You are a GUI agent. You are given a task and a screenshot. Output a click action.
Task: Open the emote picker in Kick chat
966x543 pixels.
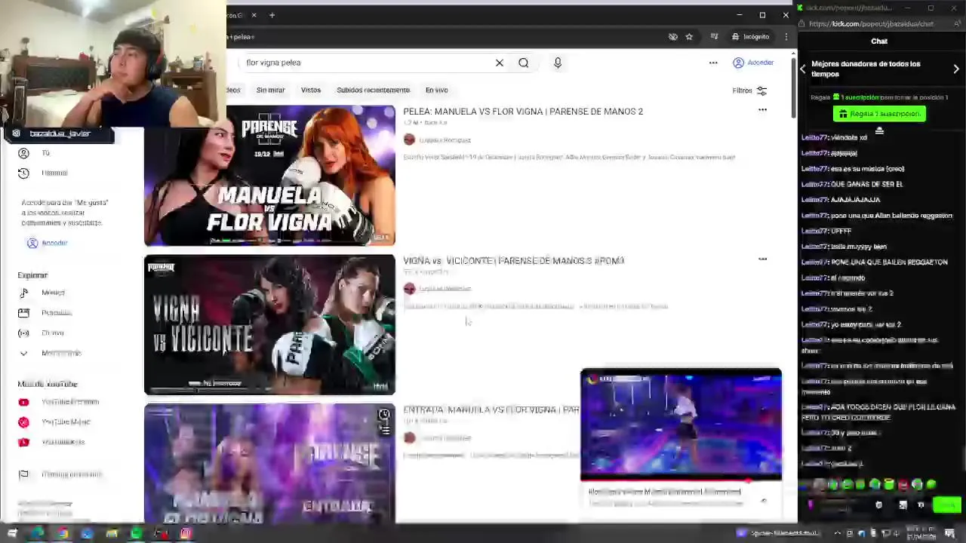coord(878,505)
